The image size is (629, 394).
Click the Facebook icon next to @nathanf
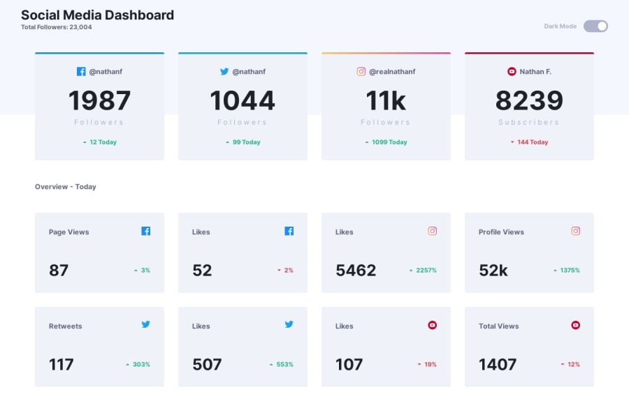81,71
